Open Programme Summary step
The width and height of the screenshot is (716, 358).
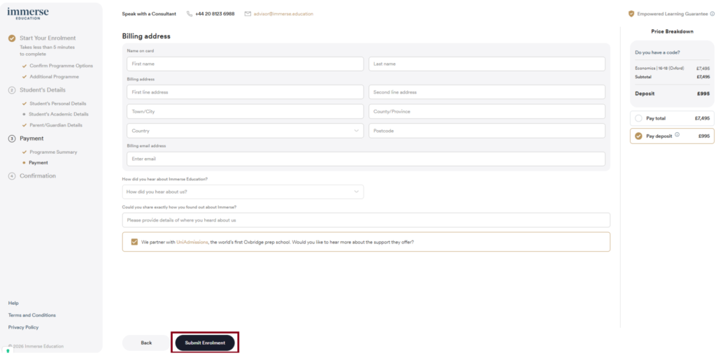53,152
